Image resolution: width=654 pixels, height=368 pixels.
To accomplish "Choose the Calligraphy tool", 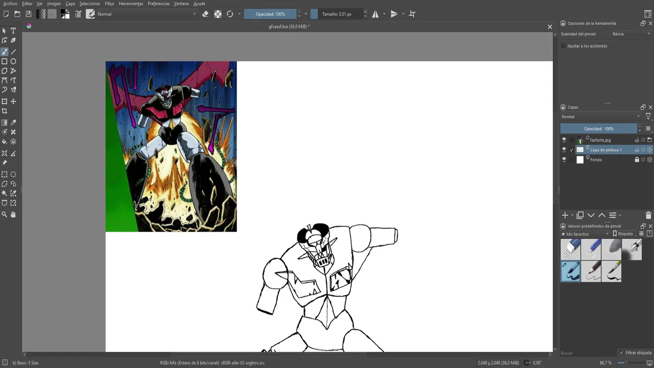I will pos(13,40).
